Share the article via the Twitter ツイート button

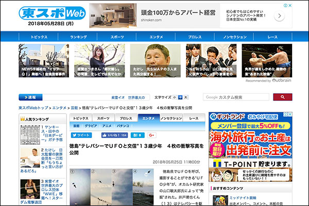tap(81, 135)
